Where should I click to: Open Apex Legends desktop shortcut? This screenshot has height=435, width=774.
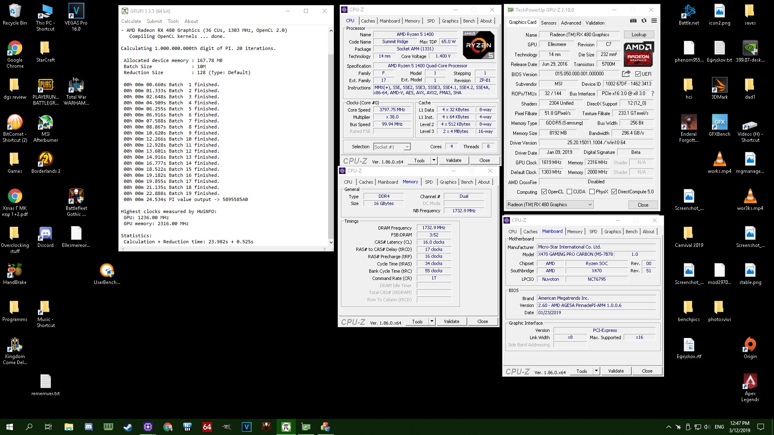(750, 388)
